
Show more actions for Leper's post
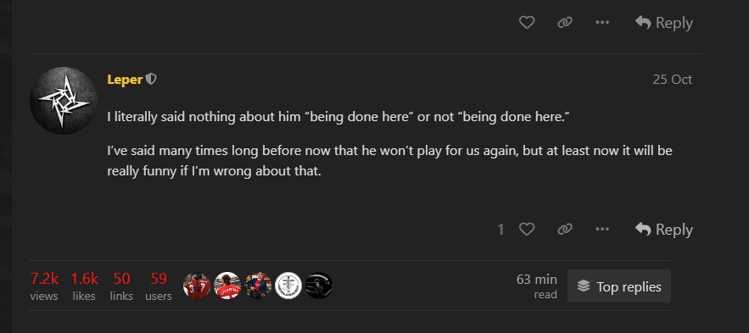[602, 230]
